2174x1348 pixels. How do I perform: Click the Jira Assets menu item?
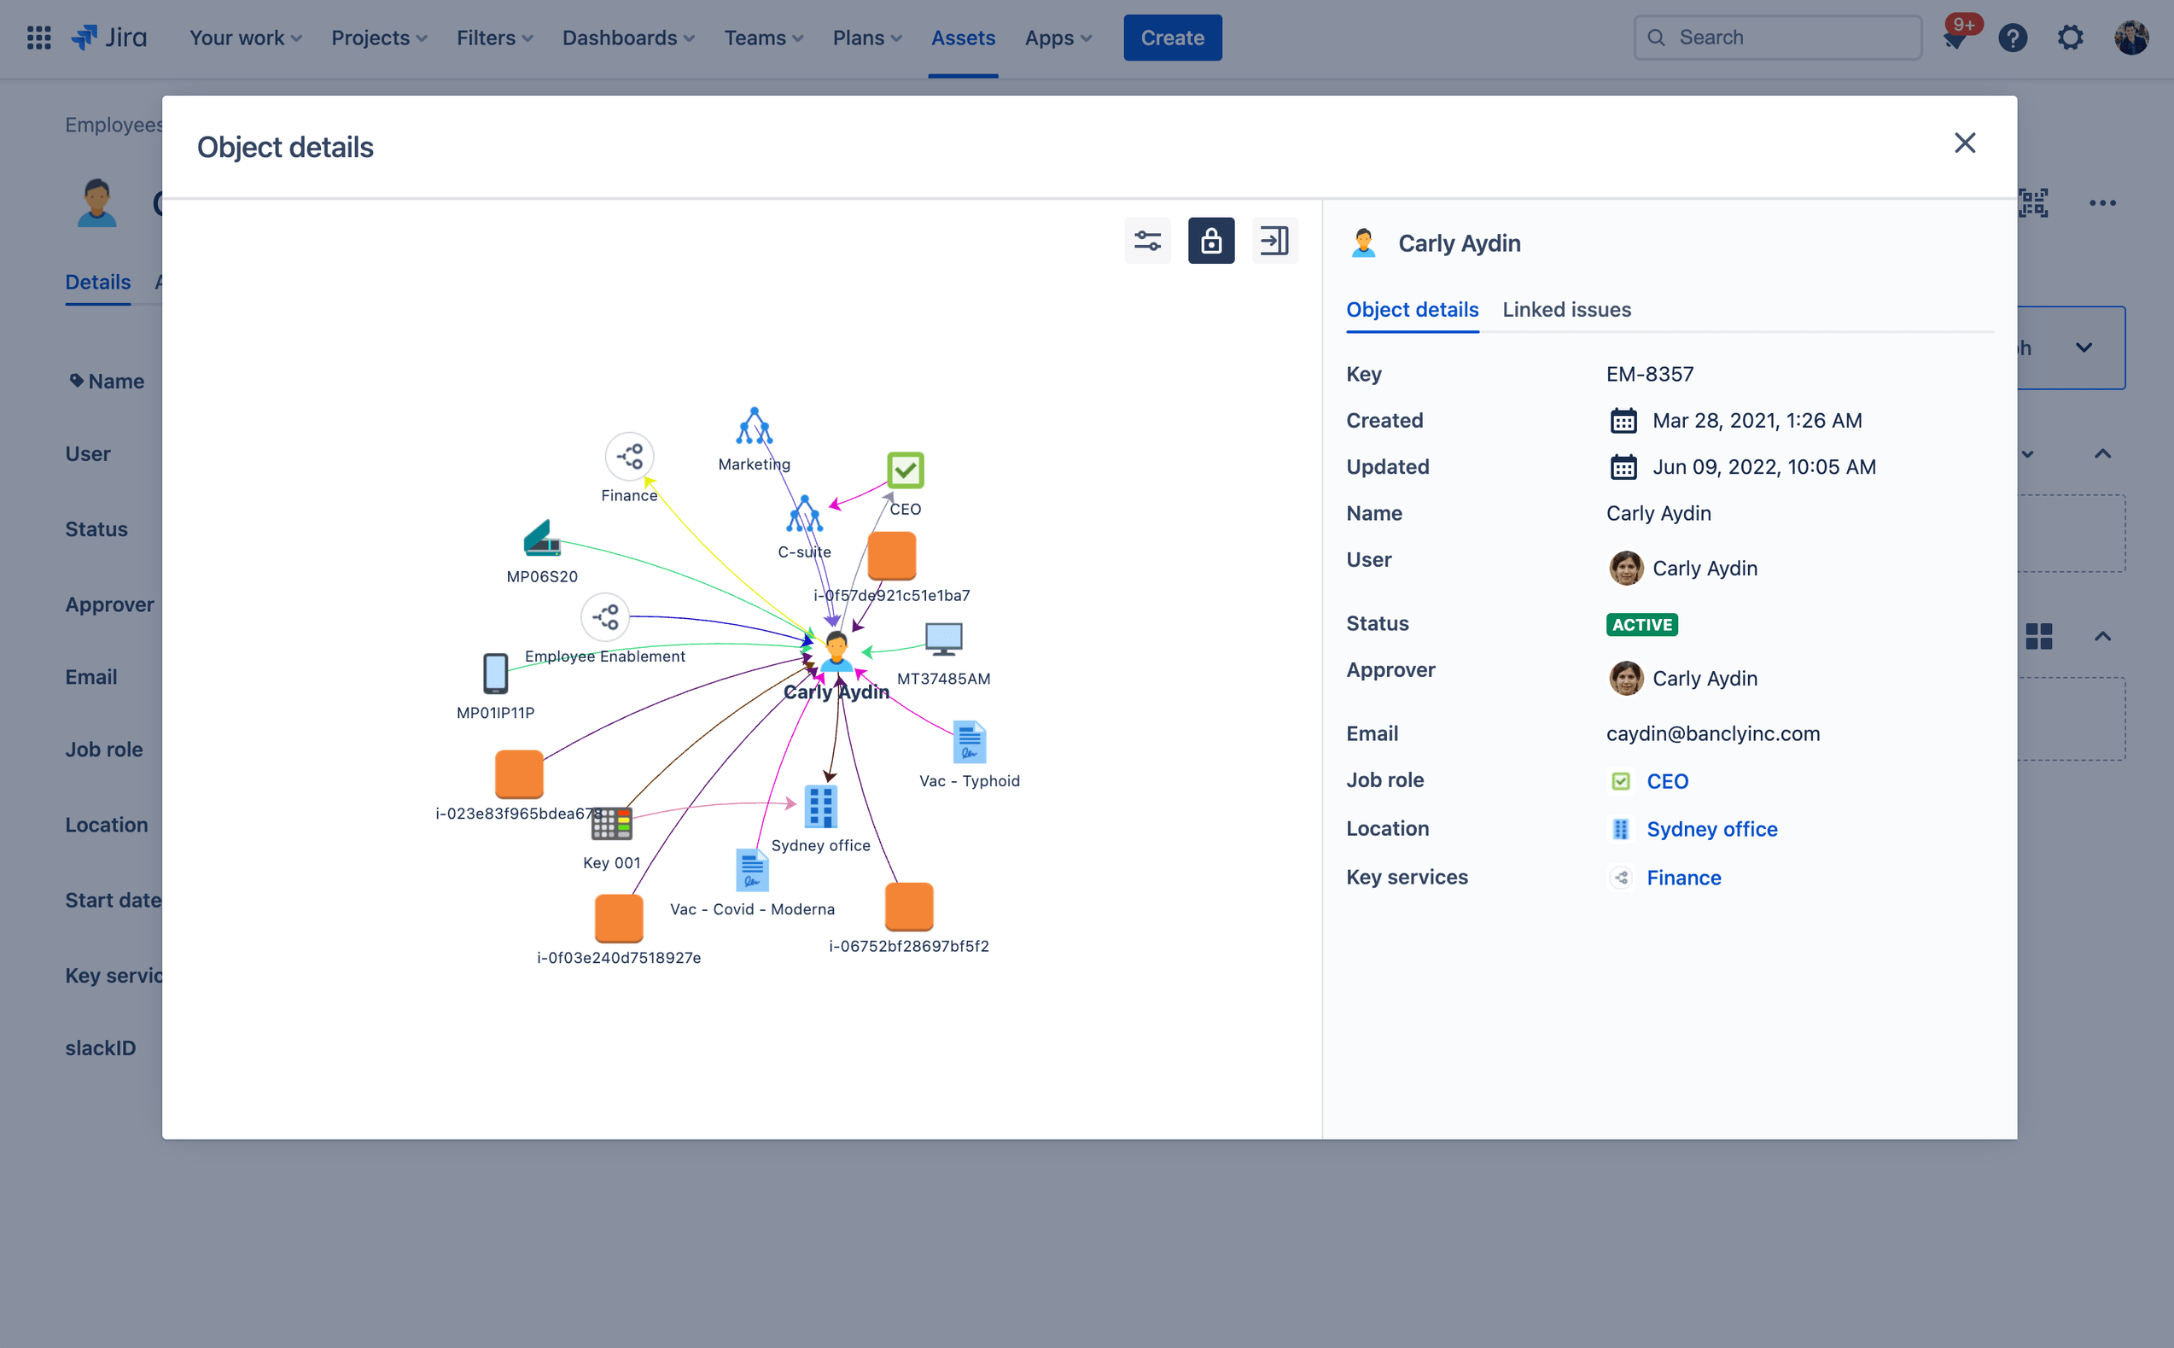[x=963, y=38]
